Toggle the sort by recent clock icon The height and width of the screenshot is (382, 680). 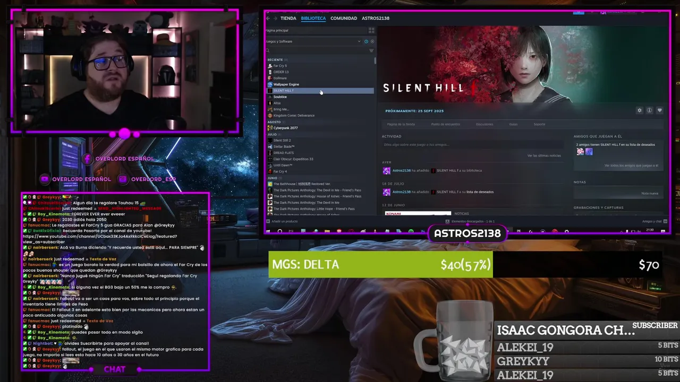click(366, 41)
